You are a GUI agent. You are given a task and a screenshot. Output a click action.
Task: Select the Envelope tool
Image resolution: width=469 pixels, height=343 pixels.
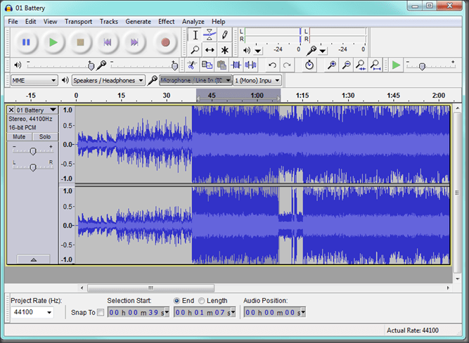click(x=210, y=34)
